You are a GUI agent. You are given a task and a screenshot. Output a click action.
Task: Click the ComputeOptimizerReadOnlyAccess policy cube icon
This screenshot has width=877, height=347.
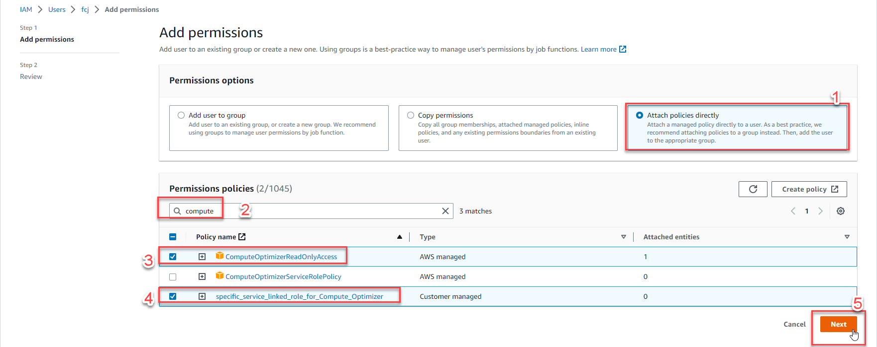(x=219, y=256)
